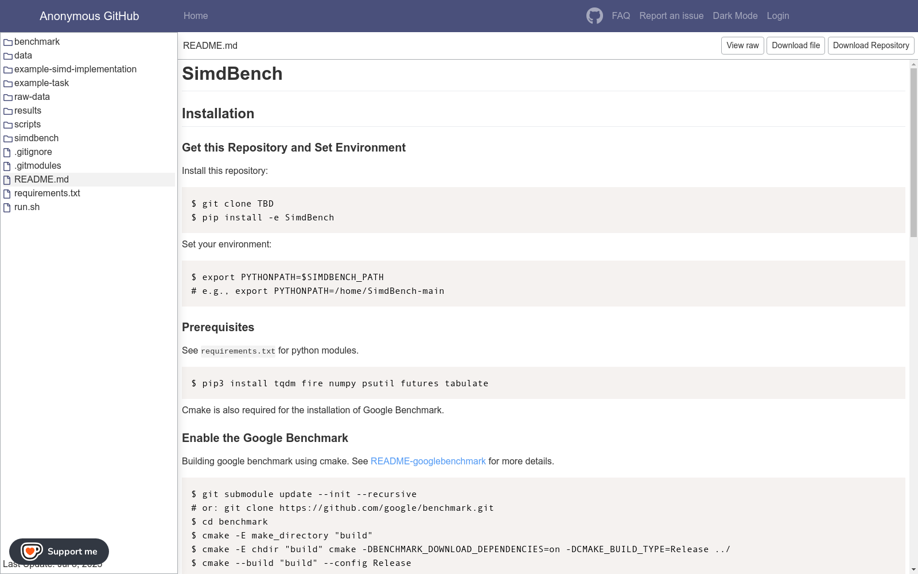Click the 'Enable the Google Benchmark' heading
The height and width of the screenshot is (574, 918).
tap(265, 438)
